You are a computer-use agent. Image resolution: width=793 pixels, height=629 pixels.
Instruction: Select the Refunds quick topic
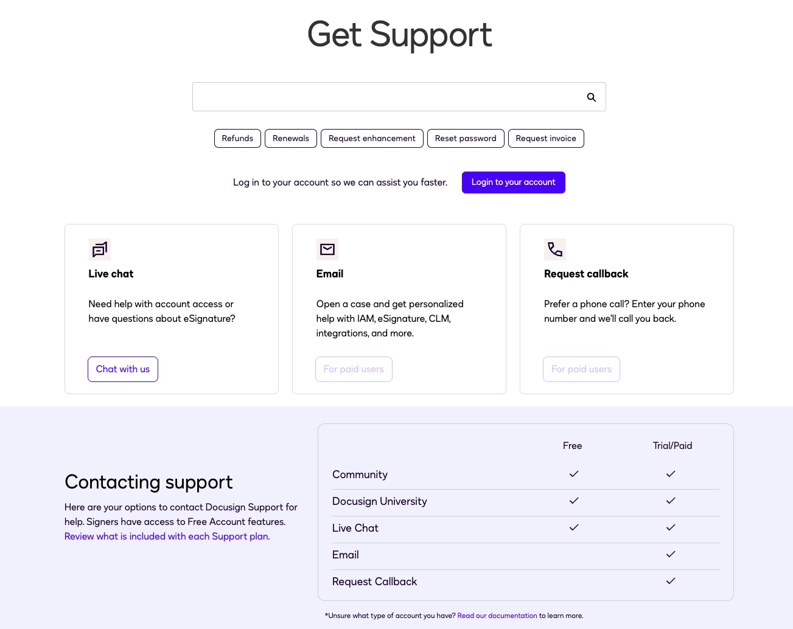pos(237,138)
